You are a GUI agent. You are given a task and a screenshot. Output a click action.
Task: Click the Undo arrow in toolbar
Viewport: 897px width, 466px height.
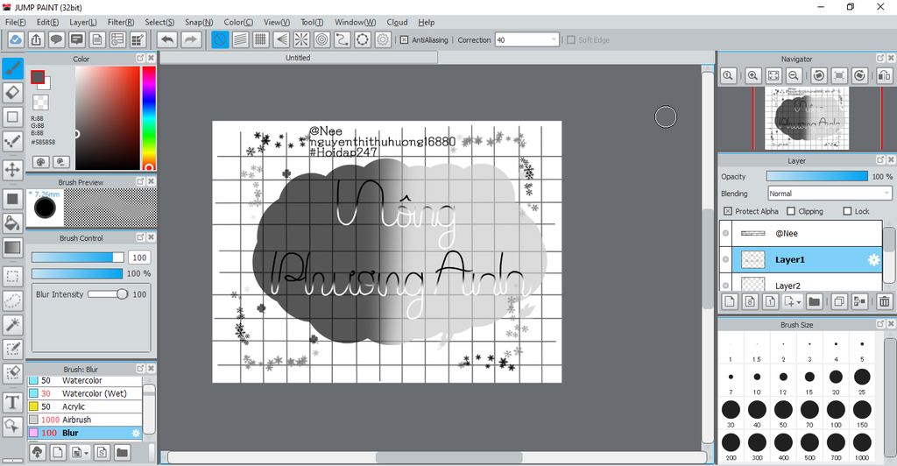[167, 39]
